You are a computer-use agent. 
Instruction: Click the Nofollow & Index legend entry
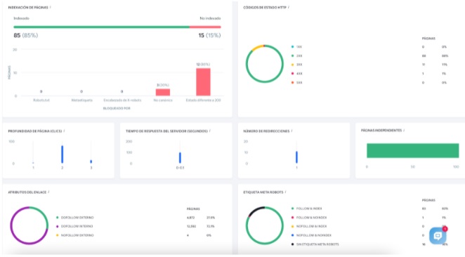(x=309, y=227)
